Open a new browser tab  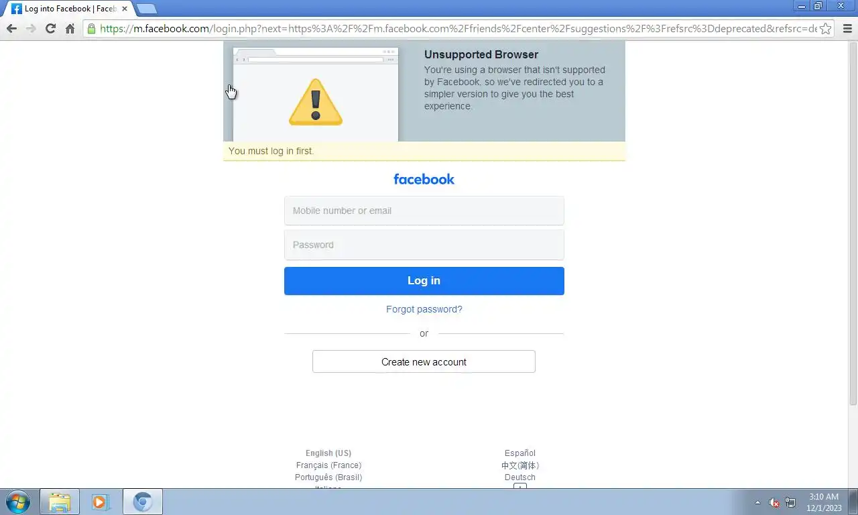[x=146, y=9]
